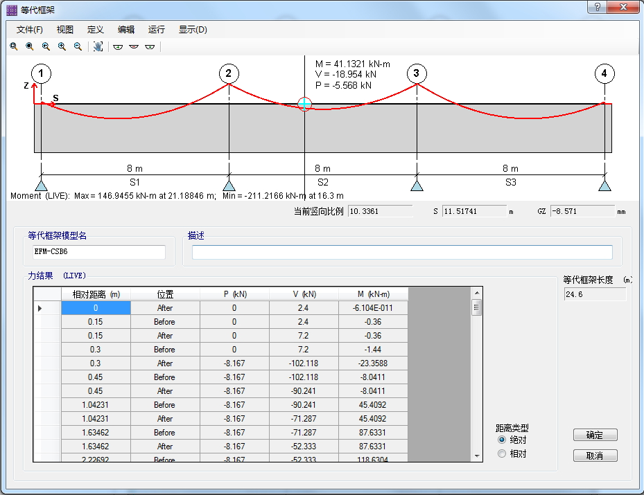Click M cell -23.3588
Image resolution: width=644 pixels, height=495 pixels.
[374, 363]
